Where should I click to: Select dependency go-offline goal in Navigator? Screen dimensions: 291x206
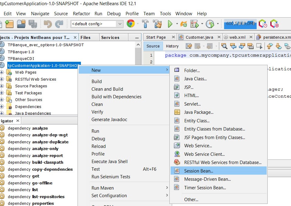click(x=30, y=183)
